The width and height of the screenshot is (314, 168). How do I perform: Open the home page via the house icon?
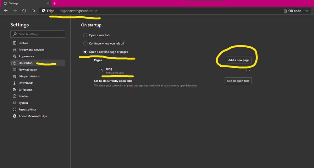coord(33,11)
